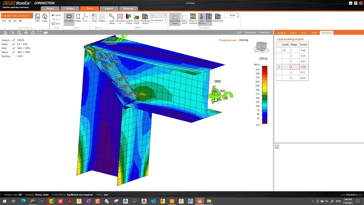Click the Undo button

coord(56,15)
